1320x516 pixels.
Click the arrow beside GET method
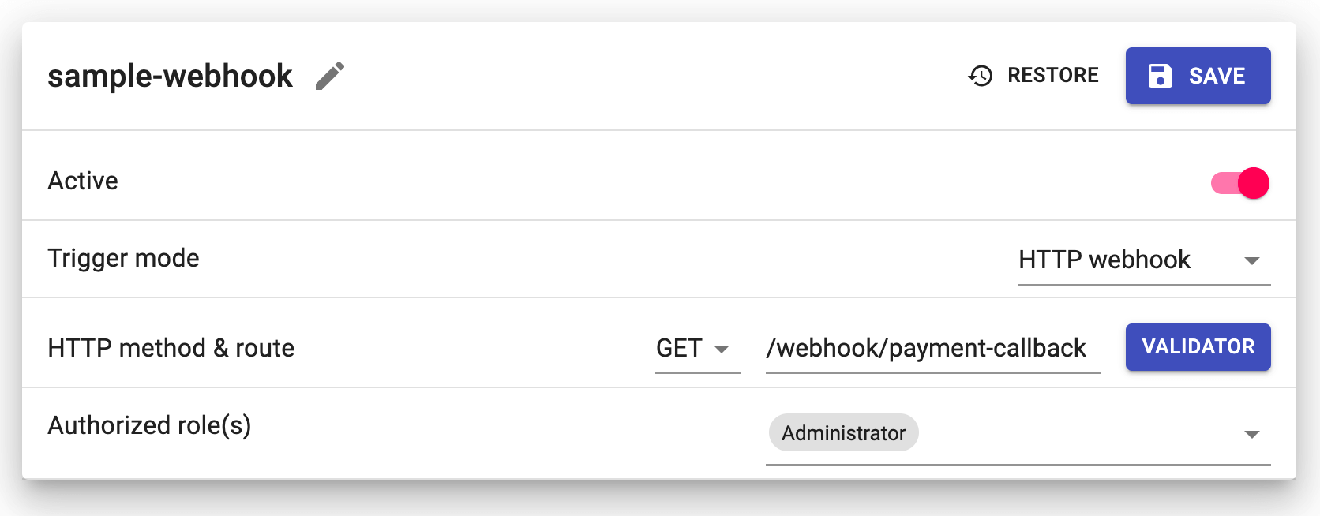(722, 349)
